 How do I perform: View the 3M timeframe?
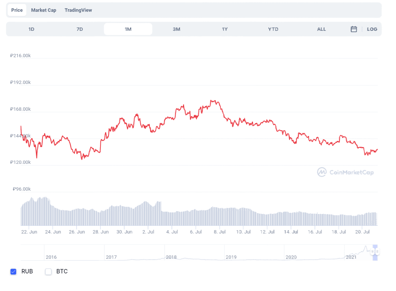(176, 29)
